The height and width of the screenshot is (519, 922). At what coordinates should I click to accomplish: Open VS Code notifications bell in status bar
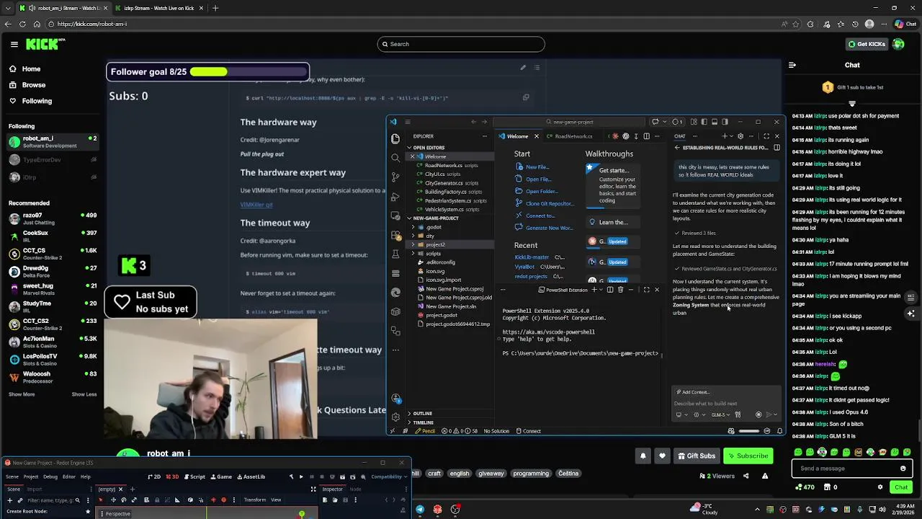click(779, 431)
